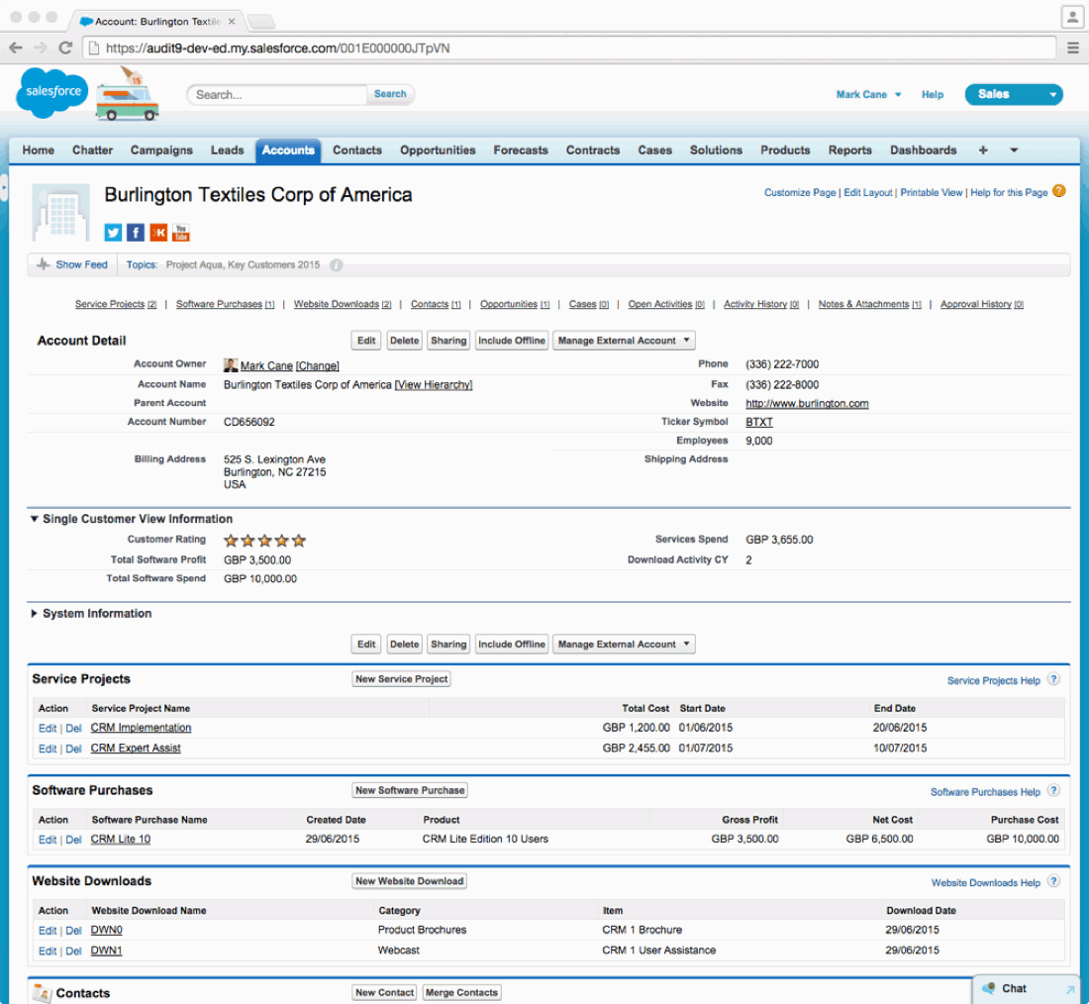This screenshot has height=1004, width=1089.
Task: Click the Merge Contacts button
Action: (462, 992)
